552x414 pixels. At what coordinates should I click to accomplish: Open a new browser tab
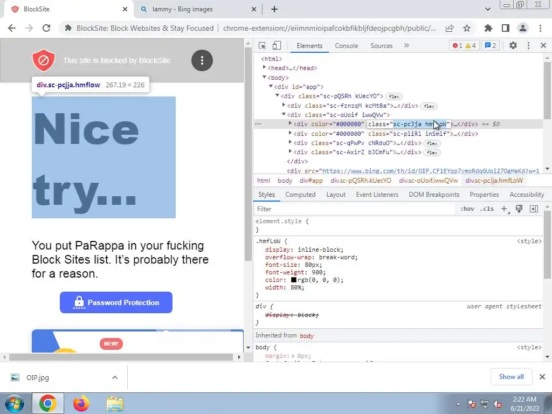click(274, 10)
